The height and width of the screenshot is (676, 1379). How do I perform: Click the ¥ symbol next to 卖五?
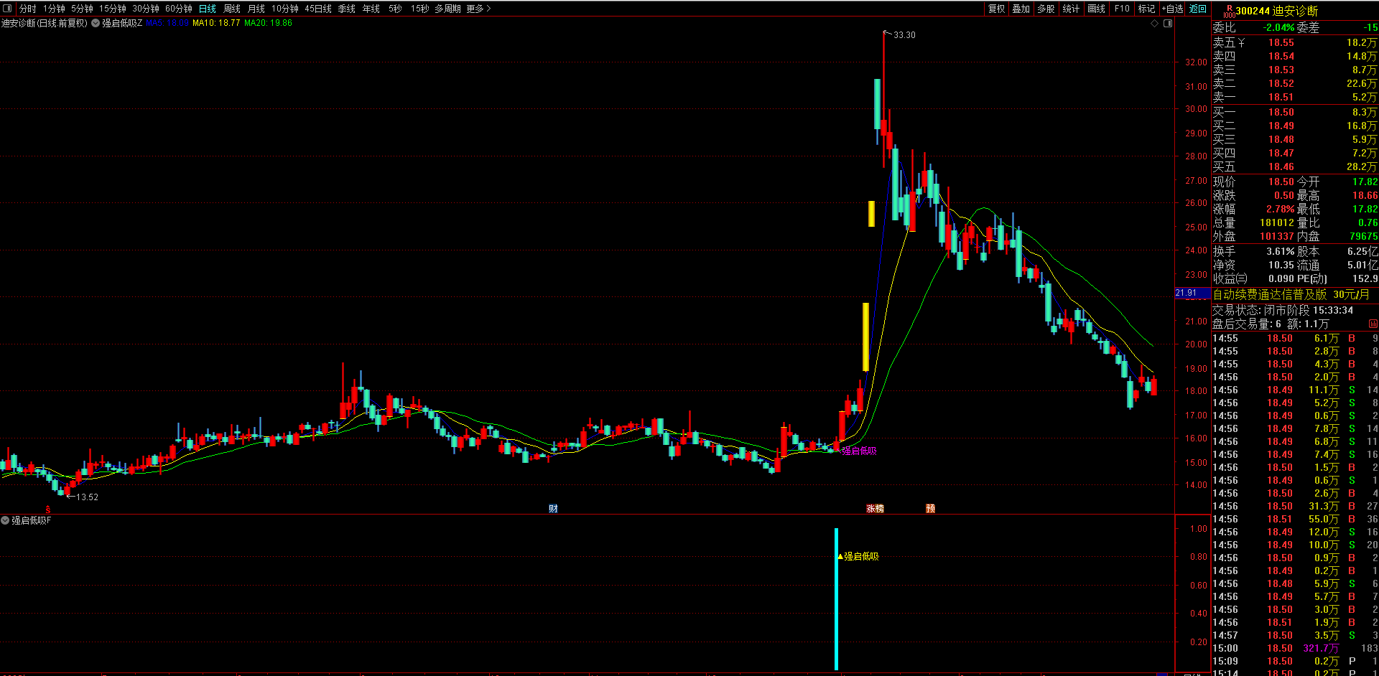pyautogui.click(x=1241, y=43)
